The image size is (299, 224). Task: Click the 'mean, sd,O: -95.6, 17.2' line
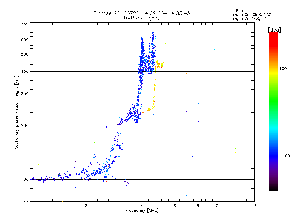click(x=249, y=15)
